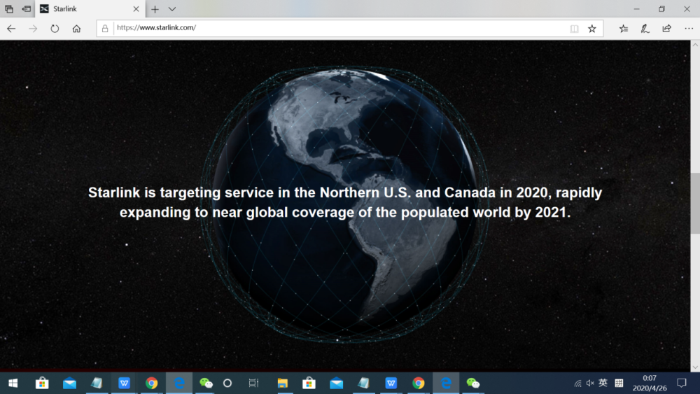Open Task View in taskbar
Image resolution: width=700 pixels, height=394 pixels.
point(253,383)
